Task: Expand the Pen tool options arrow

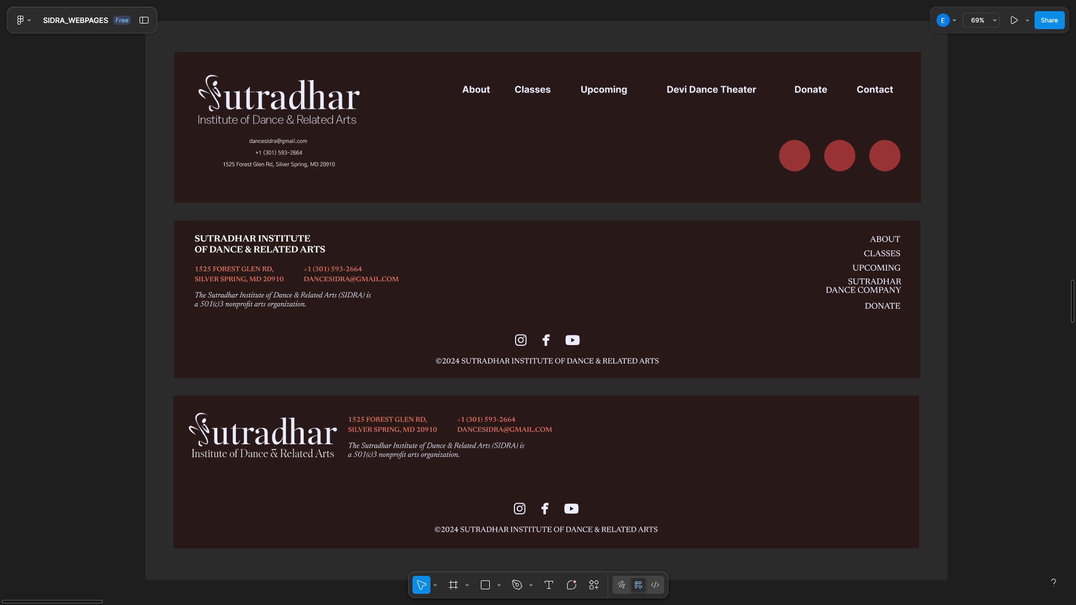Action: 531,585
